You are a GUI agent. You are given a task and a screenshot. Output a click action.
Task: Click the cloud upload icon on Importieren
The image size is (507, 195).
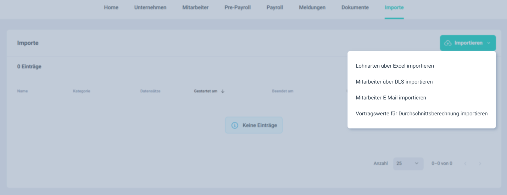click(x=448, y=43)
